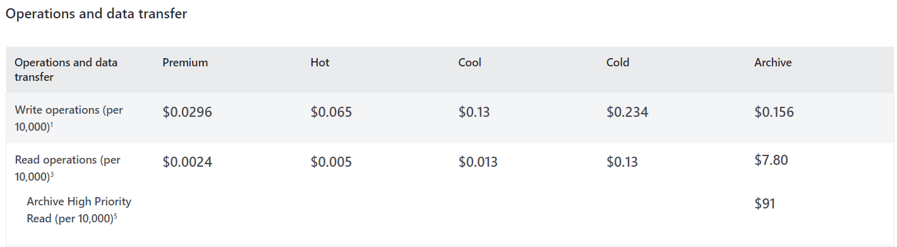Click the Hot write price $0.065
Image resolution: width=897 pixels, height=247 pixels.
tap(331, 112)
